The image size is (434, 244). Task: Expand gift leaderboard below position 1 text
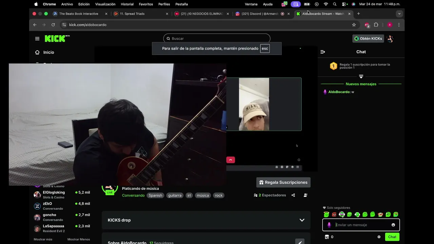click(361, 77)
